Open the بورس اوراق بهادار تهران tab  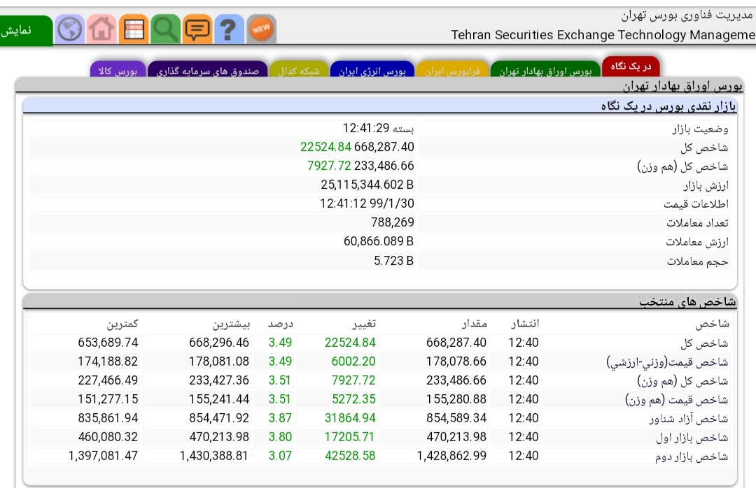545,70
